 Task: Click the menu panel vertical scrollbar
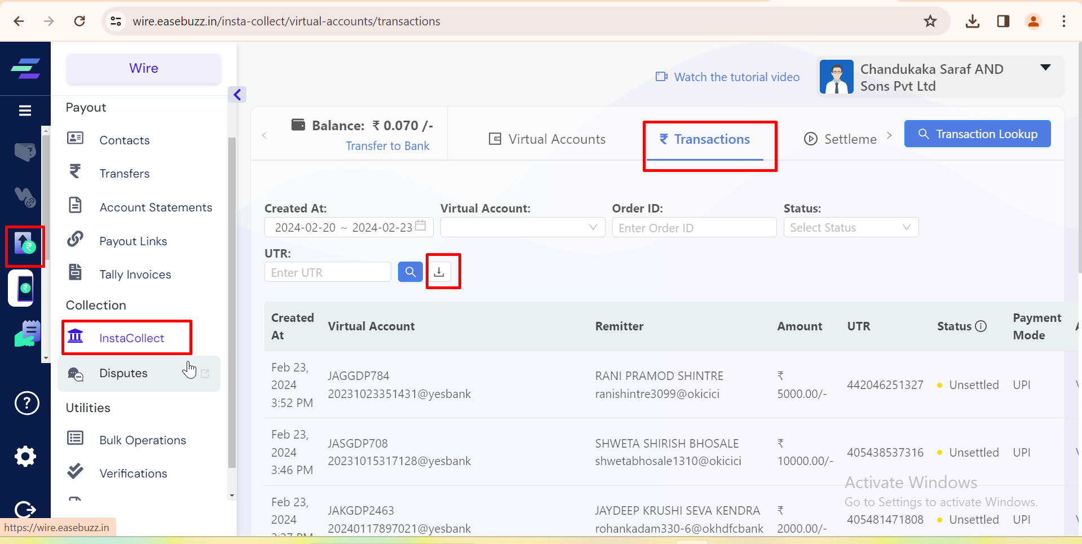[x=232, y=302]
